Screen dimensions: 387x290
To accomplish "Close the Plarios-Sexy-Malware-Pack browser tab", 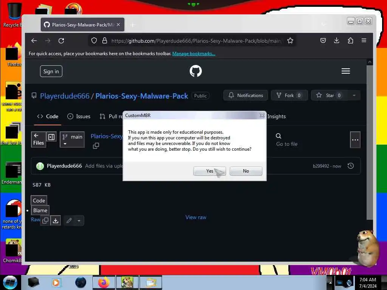I will [118, 25].
